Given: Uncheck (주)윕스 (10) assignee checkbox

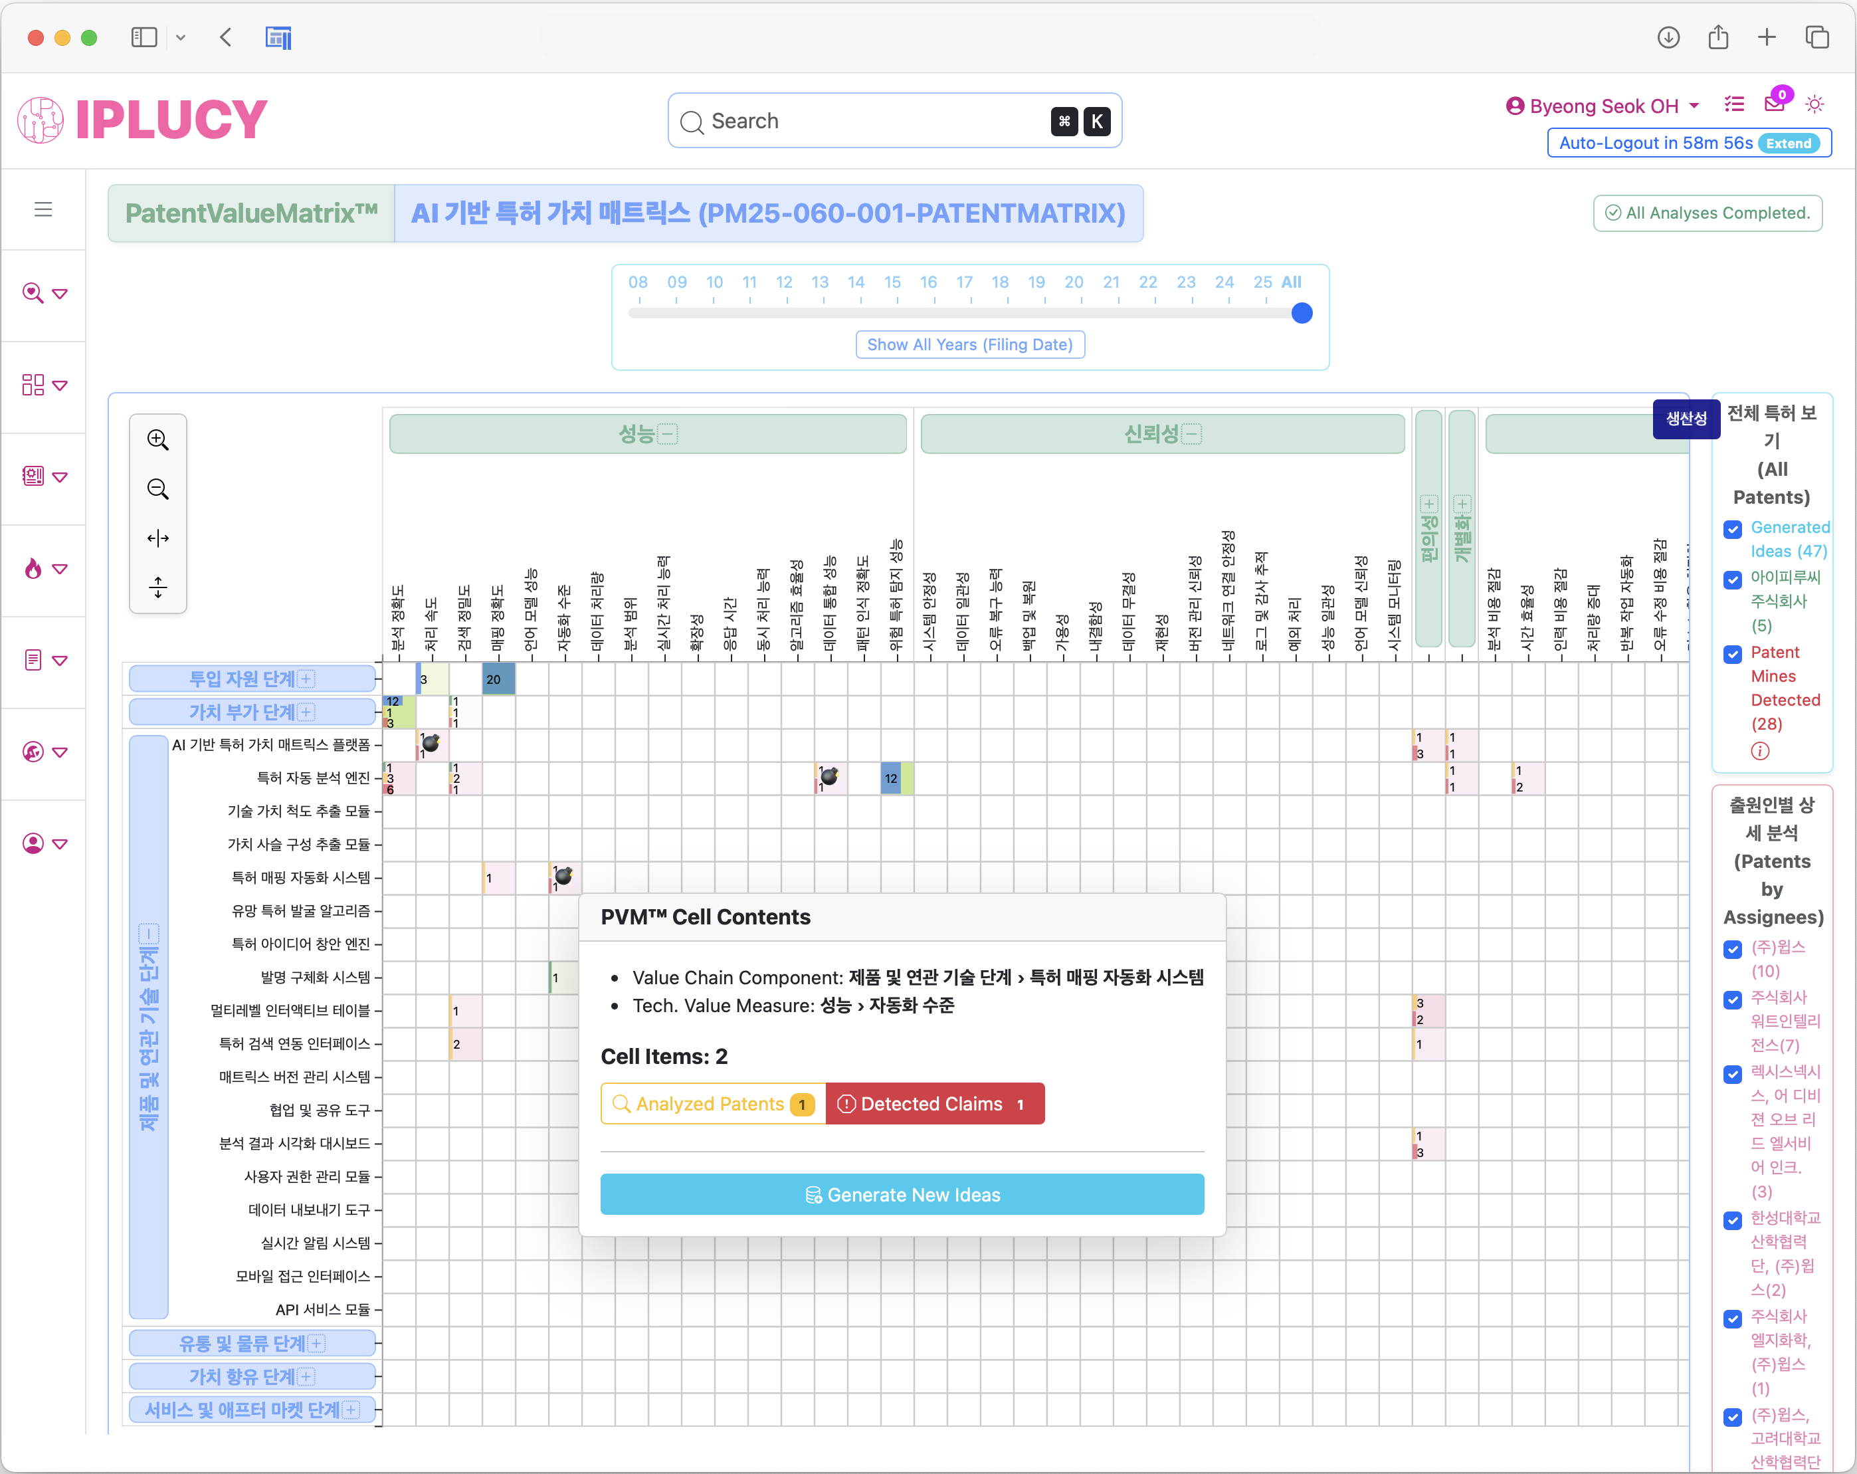Looking at the screenshot, I should (x=1733, y=950).
